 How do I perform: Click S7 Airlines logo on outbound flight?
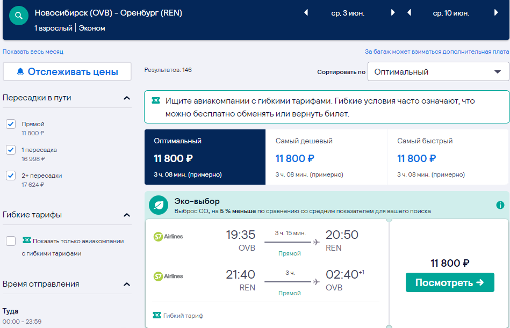point(168,236)
